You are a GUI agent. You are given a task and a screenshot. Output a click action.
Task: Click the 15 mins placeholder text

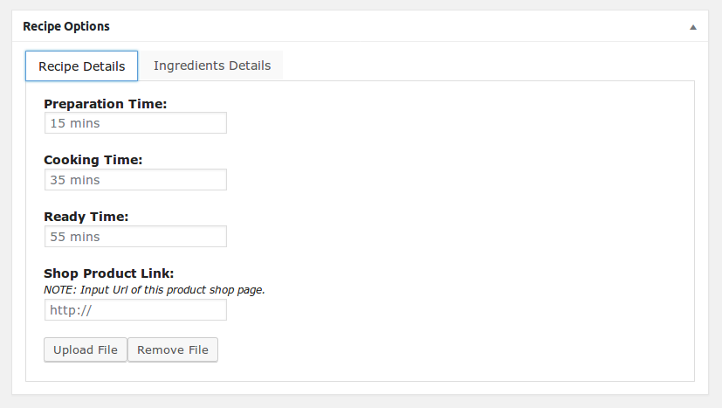75,123
